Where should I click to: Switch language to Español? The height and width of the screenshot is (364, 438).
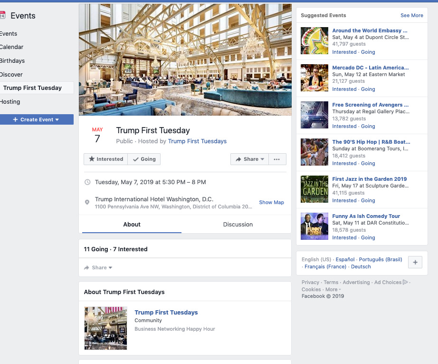(x=345, y=259)
